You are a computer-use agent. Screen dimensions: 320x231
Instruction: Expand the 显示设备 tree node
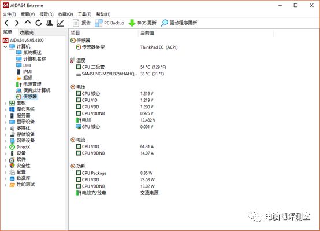pyautogui.click(x=5, y=122)
